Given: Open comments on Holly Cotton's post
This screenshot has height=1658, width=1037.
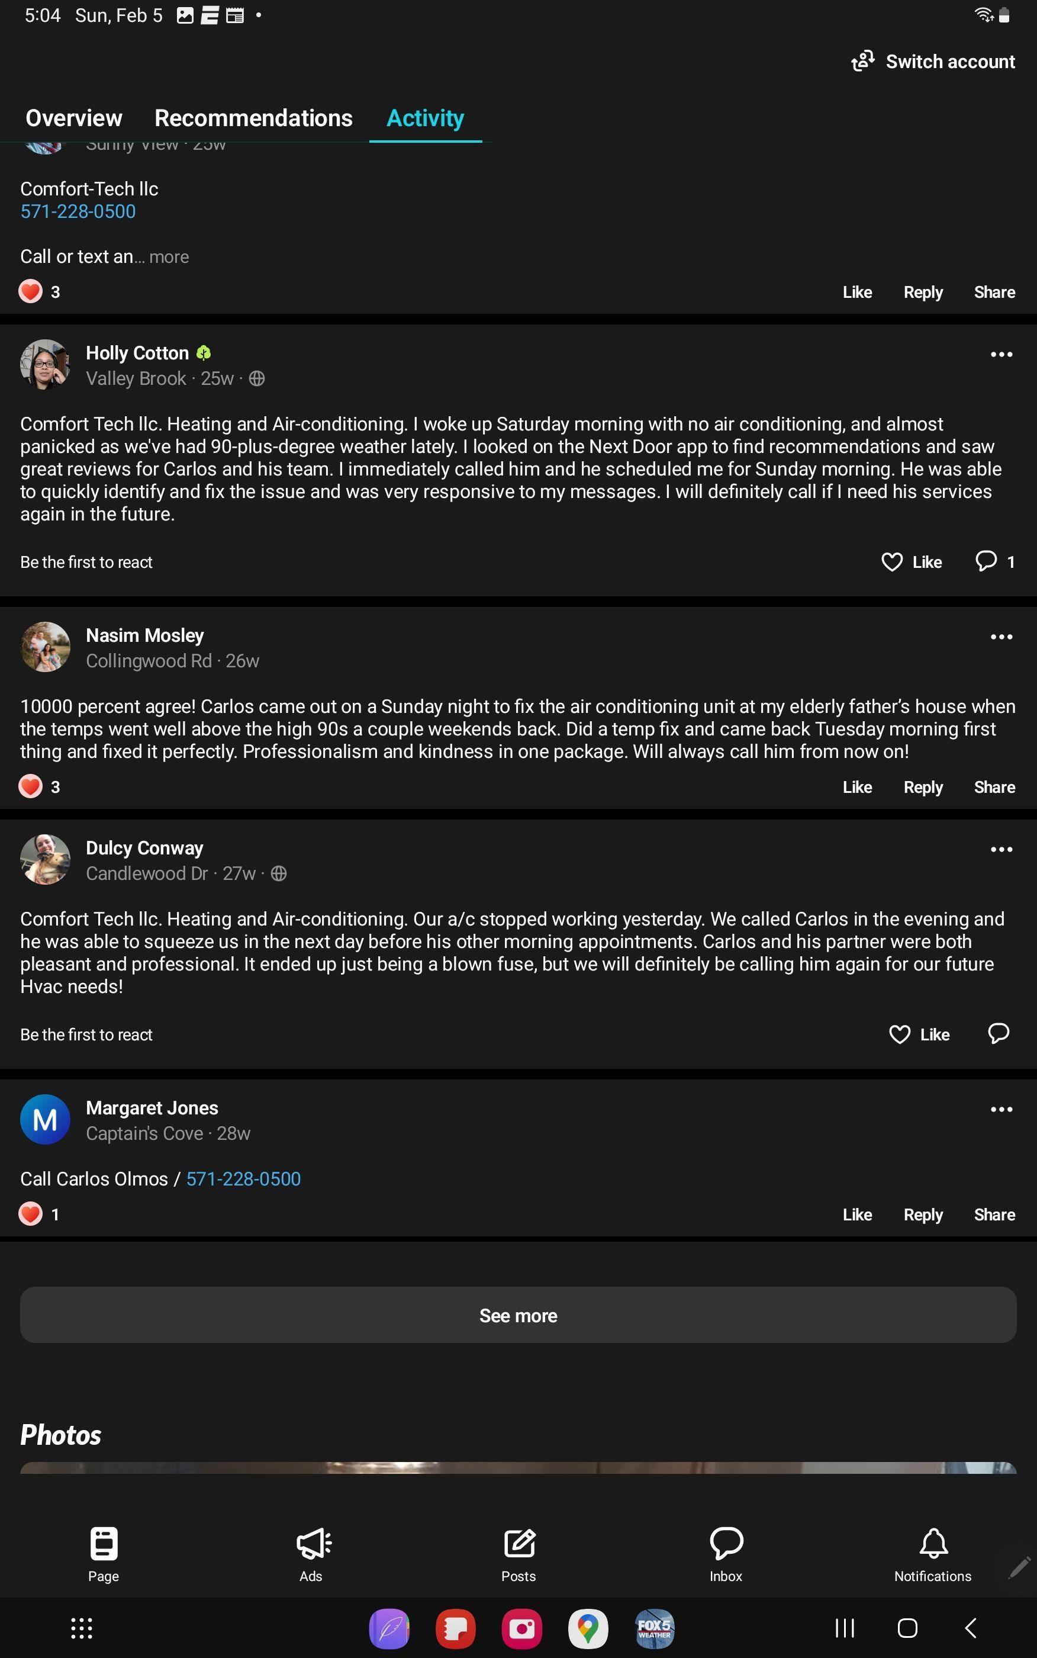Looking at the screenshot, I should [986, 561].
